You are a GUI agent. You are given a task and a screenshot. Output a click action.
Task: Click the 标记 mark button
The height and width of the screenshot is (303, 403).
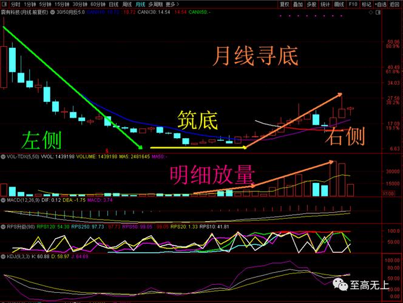pos(367,4)
